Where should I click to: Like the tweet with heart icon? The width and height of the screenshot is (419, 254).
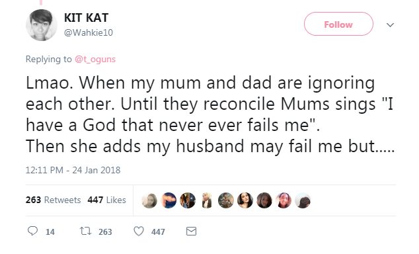pos(139,232)
